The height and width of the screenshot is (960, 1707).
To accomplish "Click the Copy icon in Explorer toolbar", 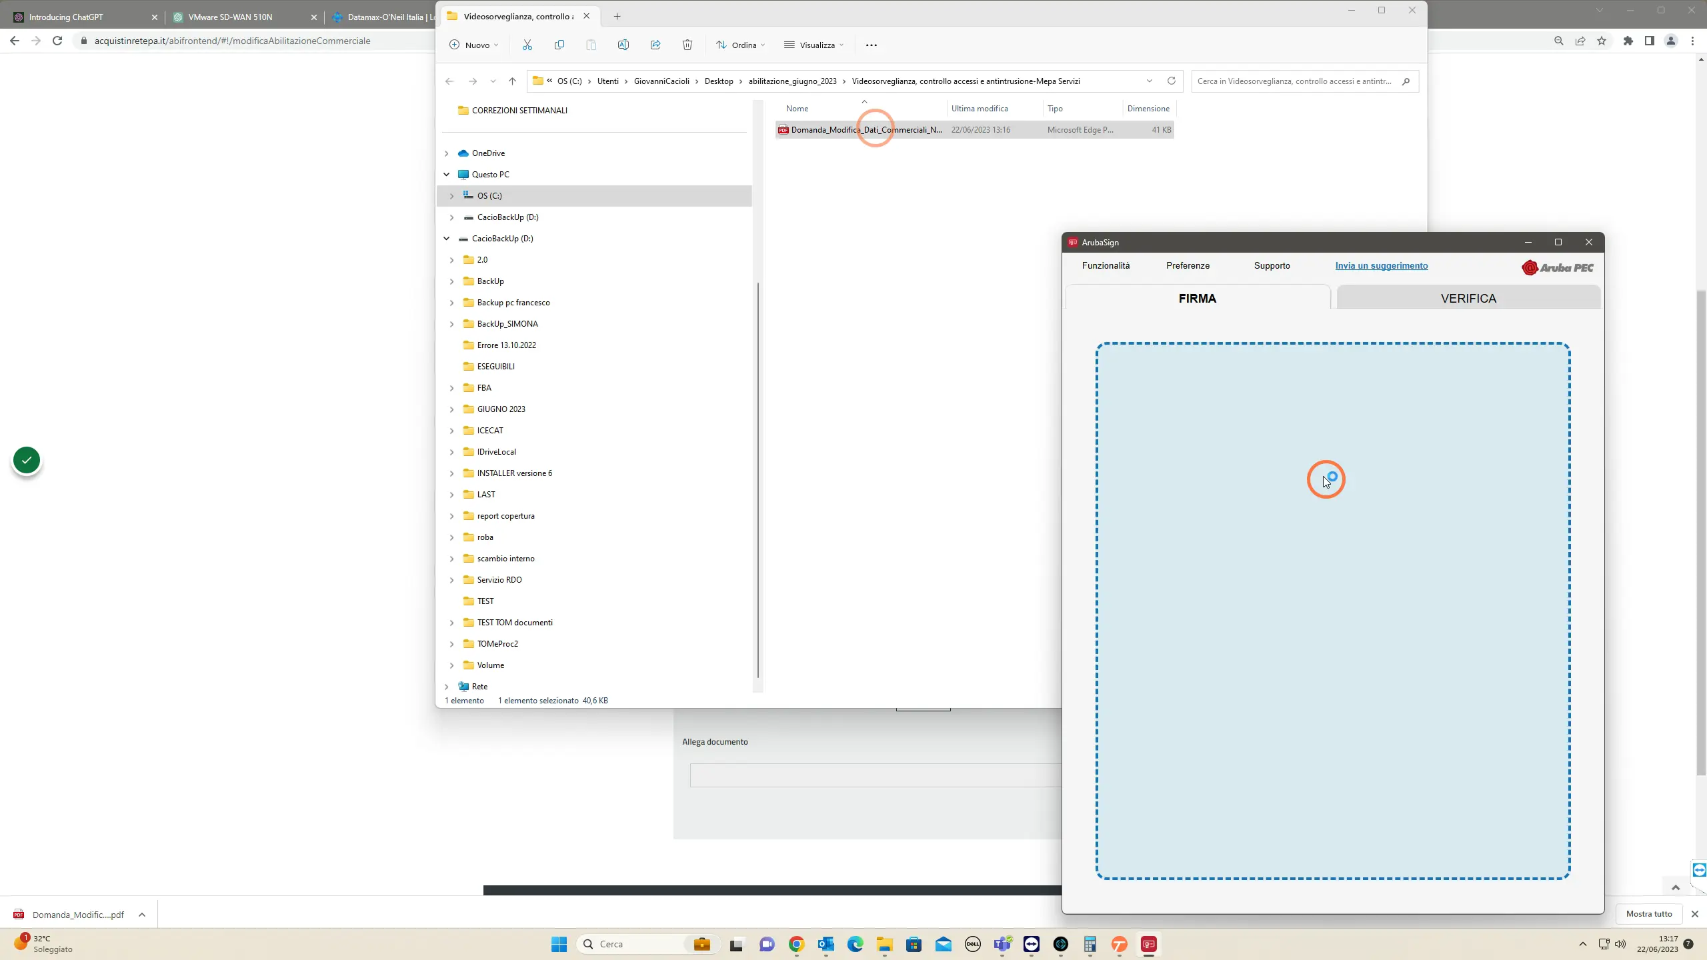I will click(559, 45).
